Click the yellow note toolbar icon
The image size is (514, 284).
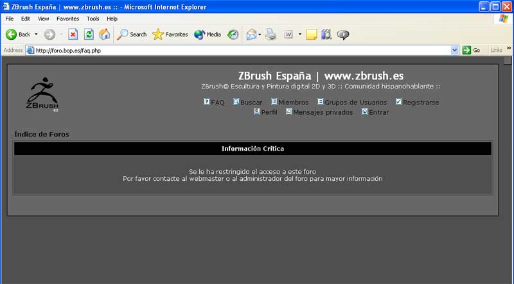pos(312,35)
